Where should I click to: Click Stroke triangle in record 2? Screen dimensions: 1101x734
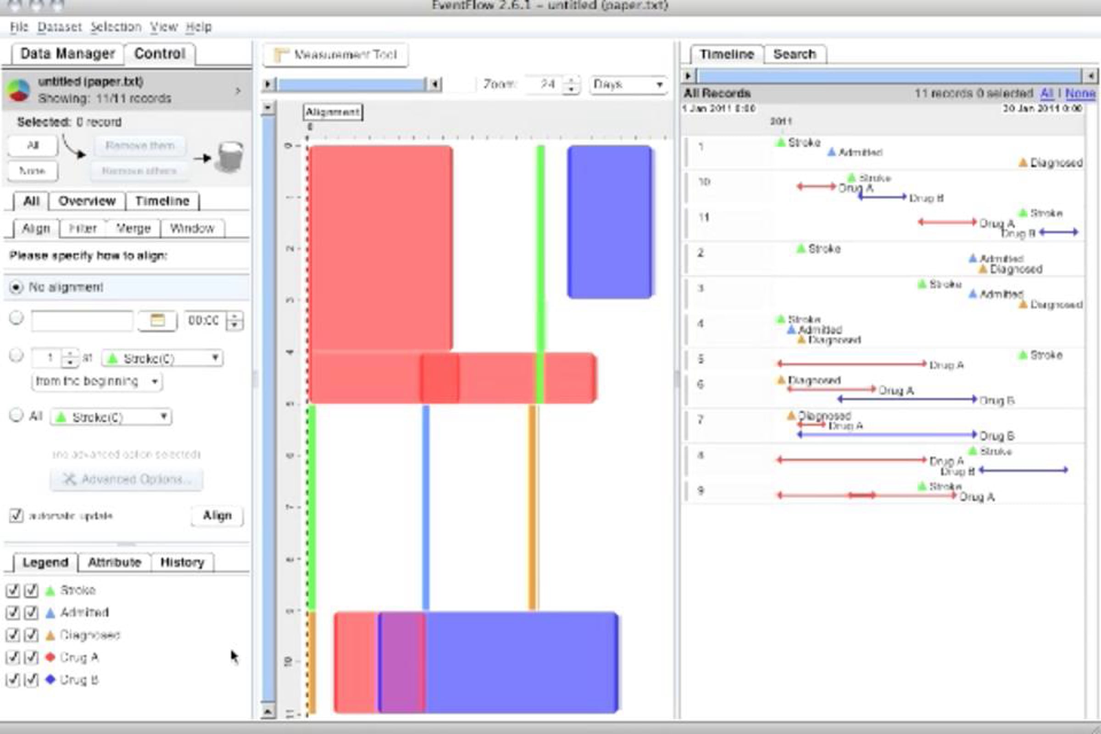coord(801,249)
